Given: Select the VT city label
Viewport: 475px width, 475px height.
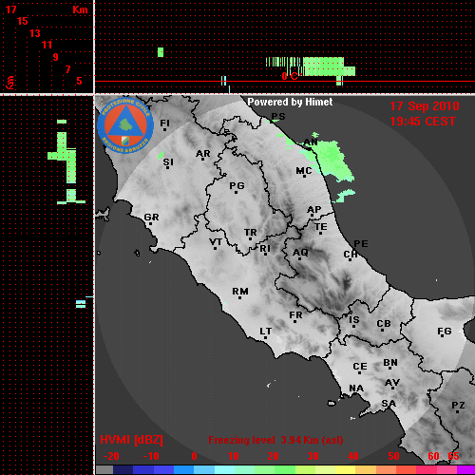Looking at the screenshot, I should click(216, 242).
